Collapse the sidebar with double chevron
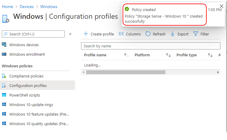The height and width of the screenshot is (140, 227). (x=70, y=34)
